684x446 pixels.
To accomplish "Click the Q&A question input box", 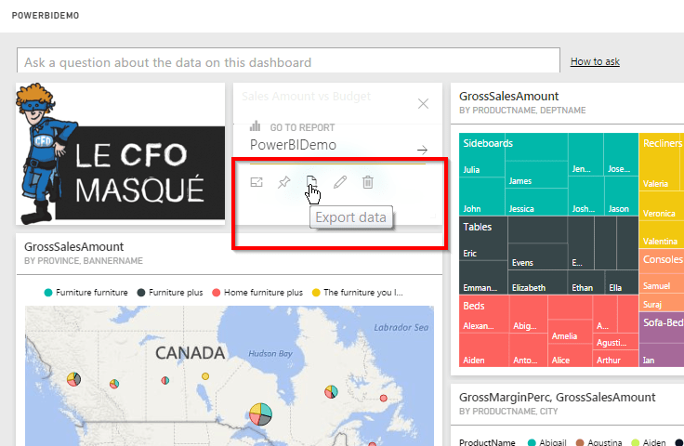I will click(288, 62).
